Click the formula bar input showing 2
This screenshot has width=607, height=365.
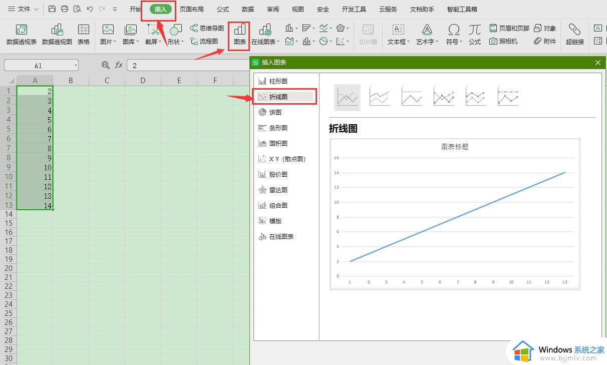pyautogui.click(x=188, y=65)
